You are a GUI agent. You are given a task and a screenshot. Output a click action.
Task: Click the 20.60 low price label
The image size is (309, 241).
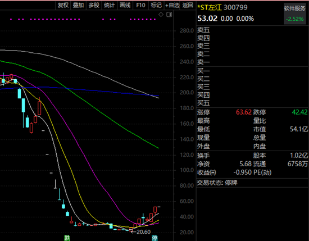click(143, 232)
